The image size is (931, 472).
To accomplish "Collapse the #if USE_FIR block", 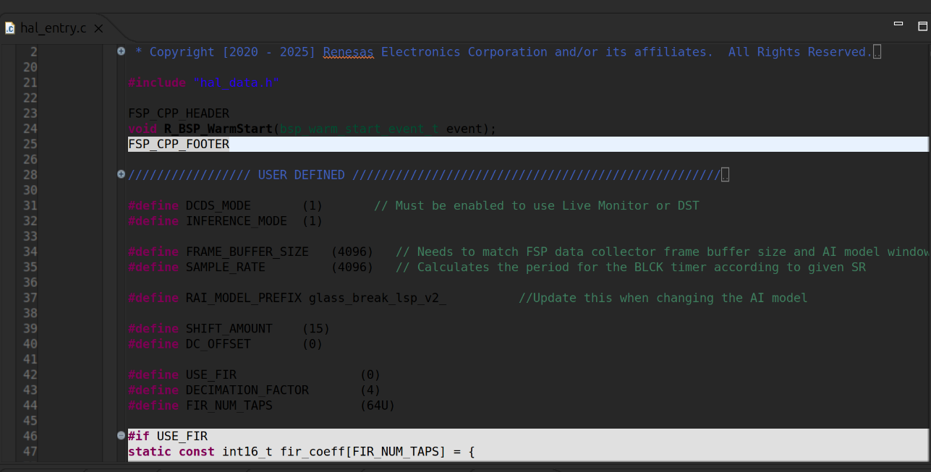I will 121,435.
